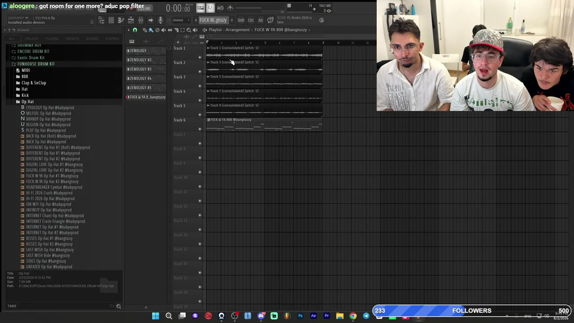Select the Select tool in playlist toolbar

[x=183, y=30]
